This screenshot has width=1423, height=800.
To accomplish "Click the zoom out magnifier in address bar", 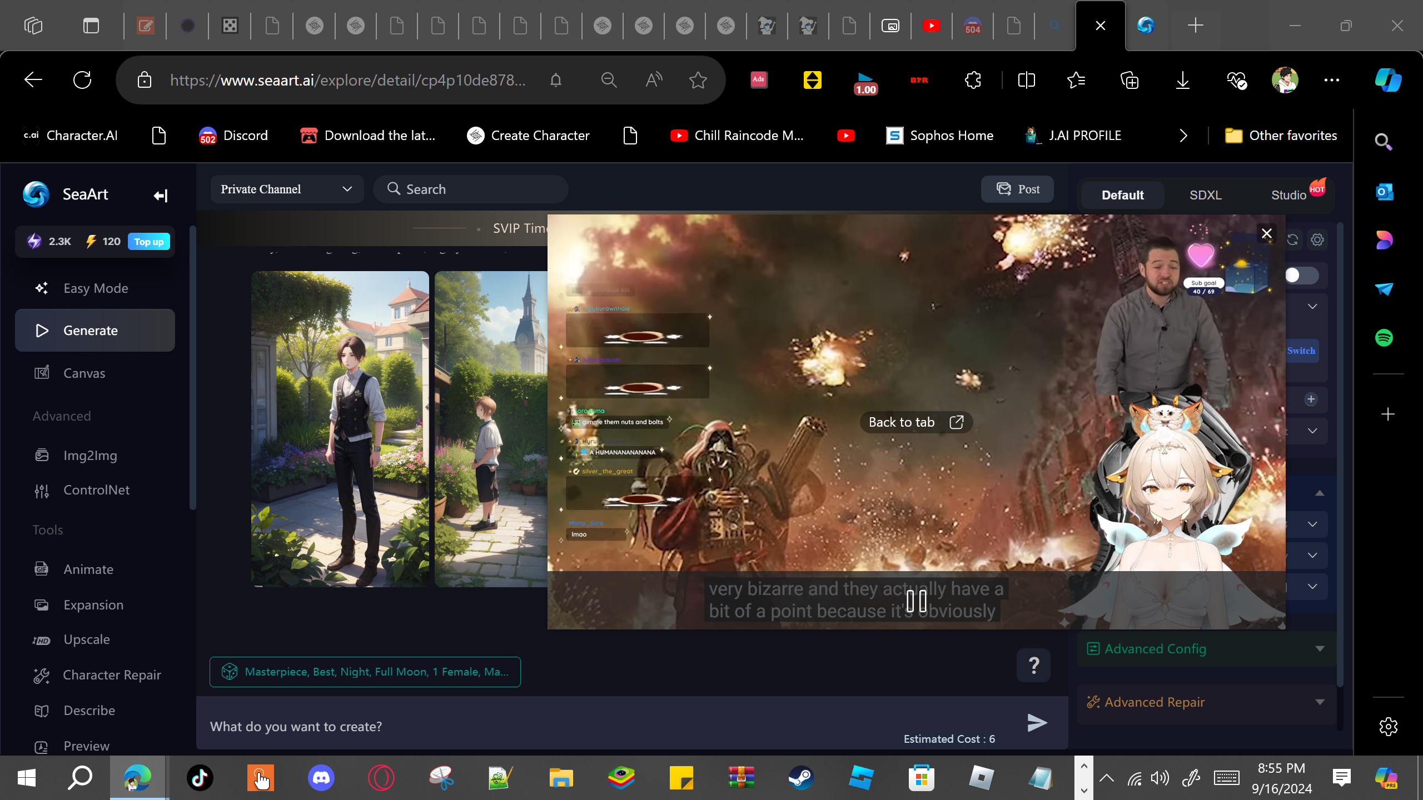I will pos(609,80).
